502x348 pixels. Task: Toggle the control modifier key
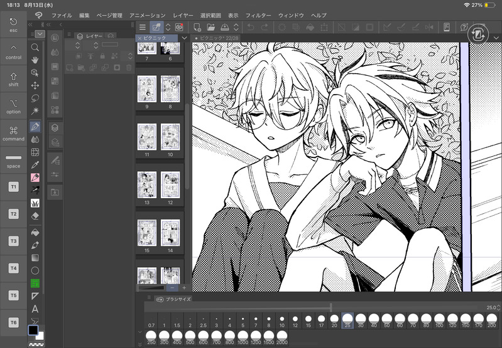pos(13,51)
